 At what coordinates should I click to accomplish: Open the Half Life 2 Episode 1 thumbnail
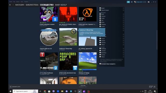pos(88,14)
